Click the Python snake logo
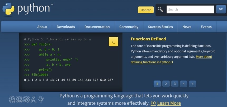227x107 pixels. (x=8, y=9)
